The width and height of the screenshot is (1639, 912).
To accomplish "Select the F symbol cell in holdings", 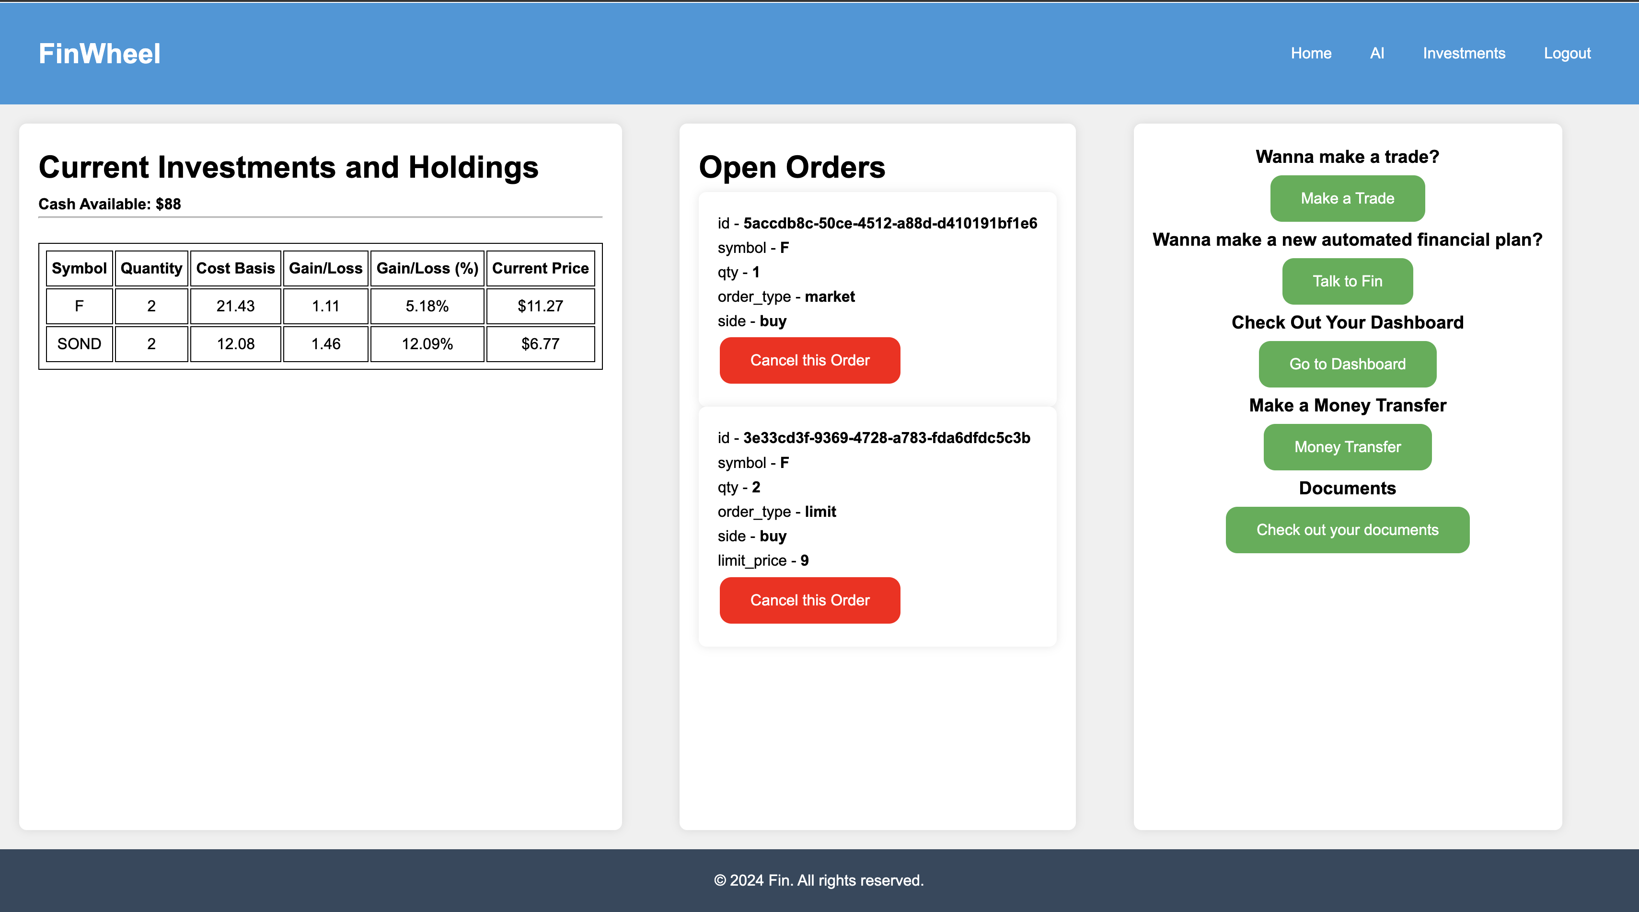I will coord(79,306).
